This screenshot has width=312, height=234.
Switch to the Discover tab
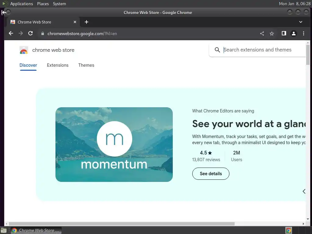tap(28, 65)
